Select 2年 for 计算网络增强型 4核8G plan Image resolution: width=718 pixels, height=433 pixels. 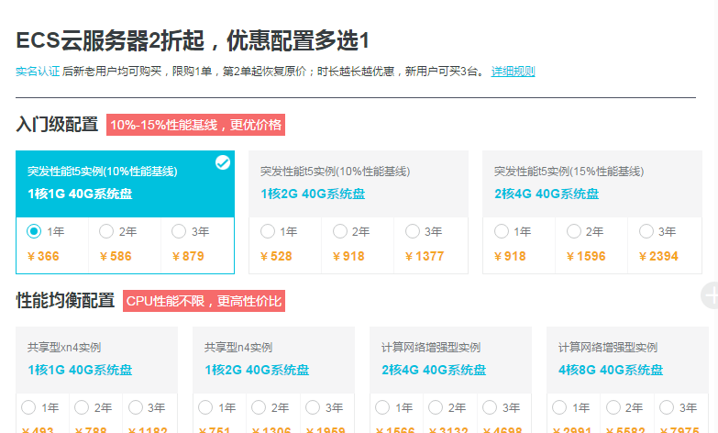coord(613,407)
